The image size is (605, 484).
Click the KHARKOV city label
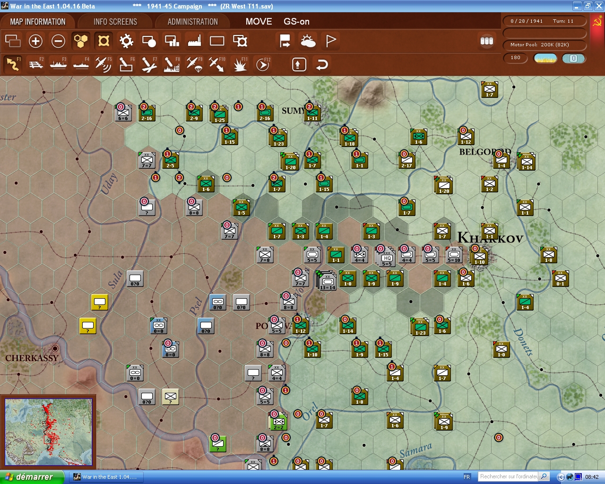pyautogui.click(x=490, y=238)
